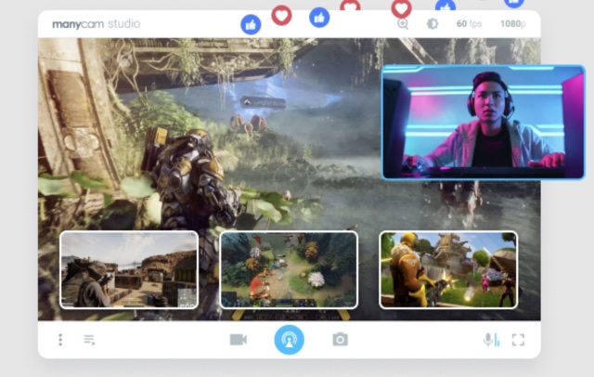
Task: Click the red heart reaction near title
Action: pos(281,16)
